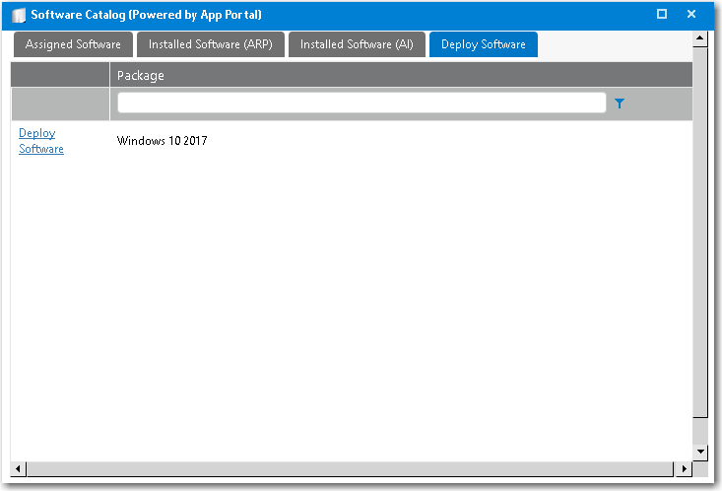Click the Software Catalog title bar icon
722x491 pixels.
(x=19, y=15)
